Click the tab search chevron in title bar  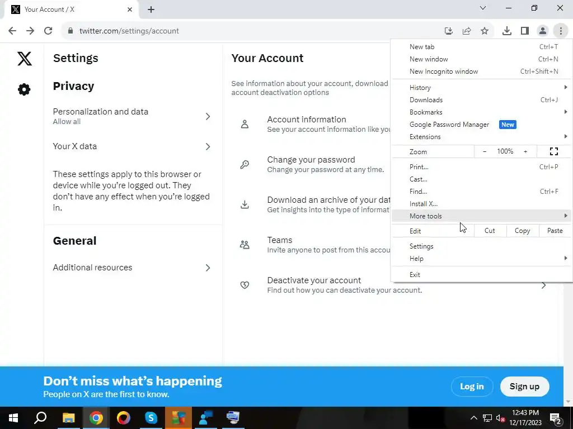pos(483,8)
